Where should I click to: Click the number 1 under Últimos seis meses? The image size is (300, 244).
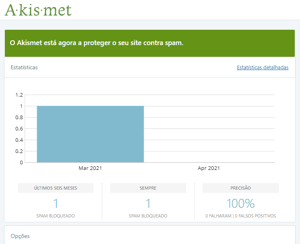click(x=56, y=203)
